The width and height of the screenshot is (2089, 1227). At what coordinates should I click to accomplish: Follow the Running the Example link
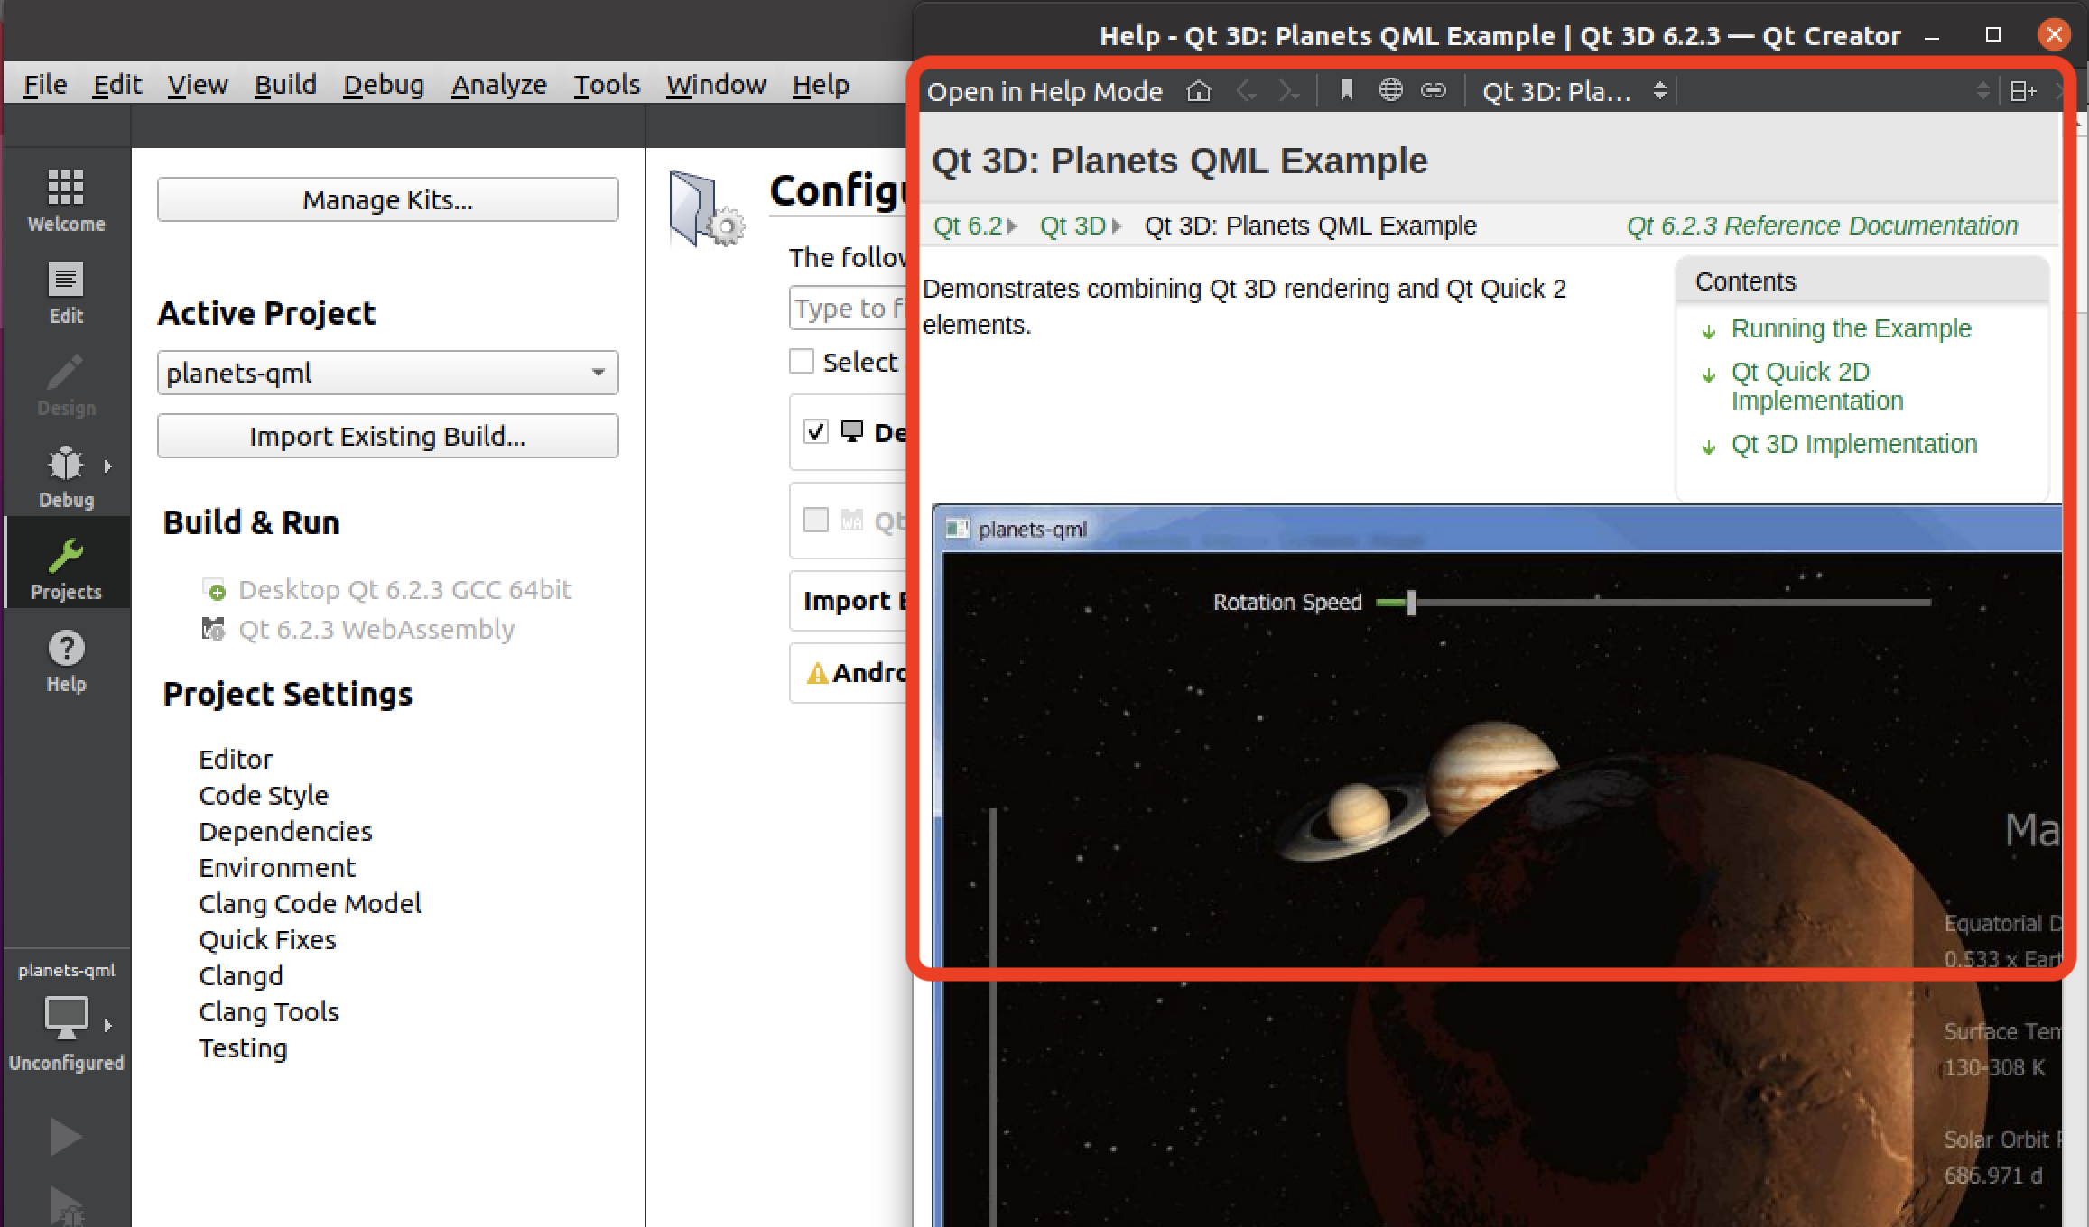pos(1851,328)
